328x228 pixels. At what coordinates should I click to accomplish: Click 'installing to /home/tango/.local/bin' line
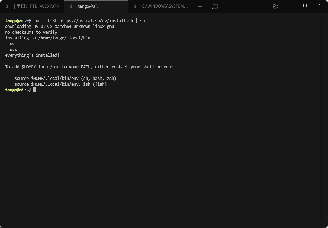click(48, 38)
